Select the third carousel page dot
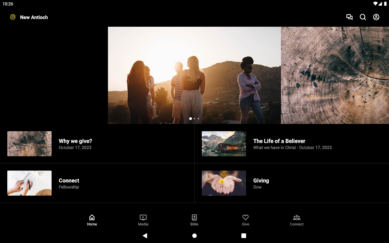389x243 pixels. pyautogui.click(x=198, y=119)
